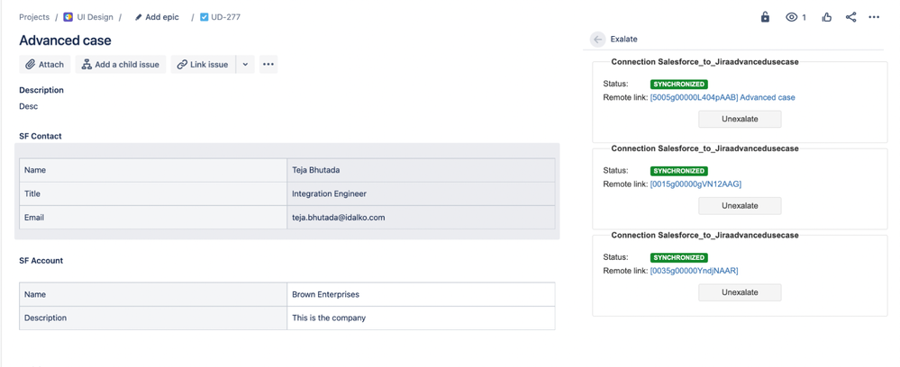Click the Link issue button
Screen dimensions: 900x367
click(204, 64)
